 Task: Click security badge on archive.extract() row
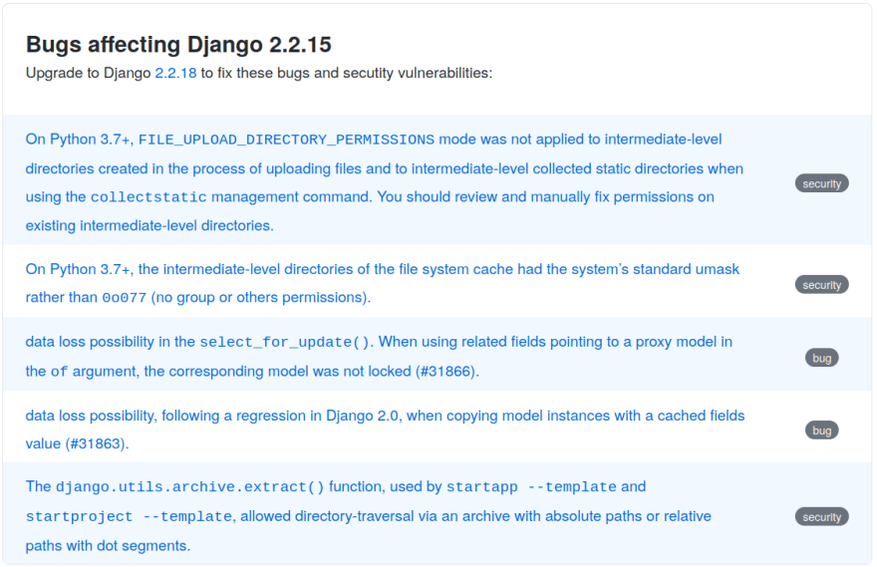pyautogui.click(x=821, y=516)
